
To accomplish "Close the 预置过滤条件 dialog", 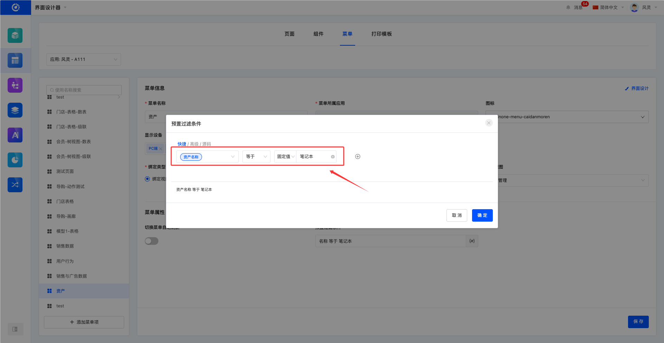I will 489,123.
